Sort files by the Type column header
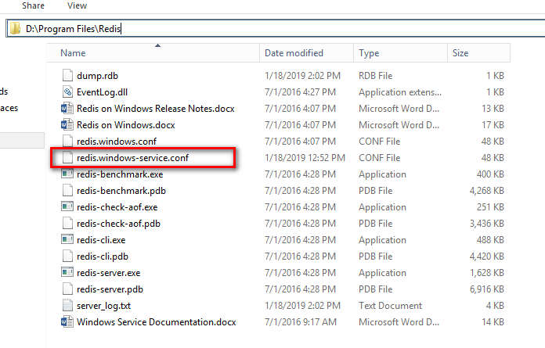The image size is (545, 348). [x=400, y=53]
